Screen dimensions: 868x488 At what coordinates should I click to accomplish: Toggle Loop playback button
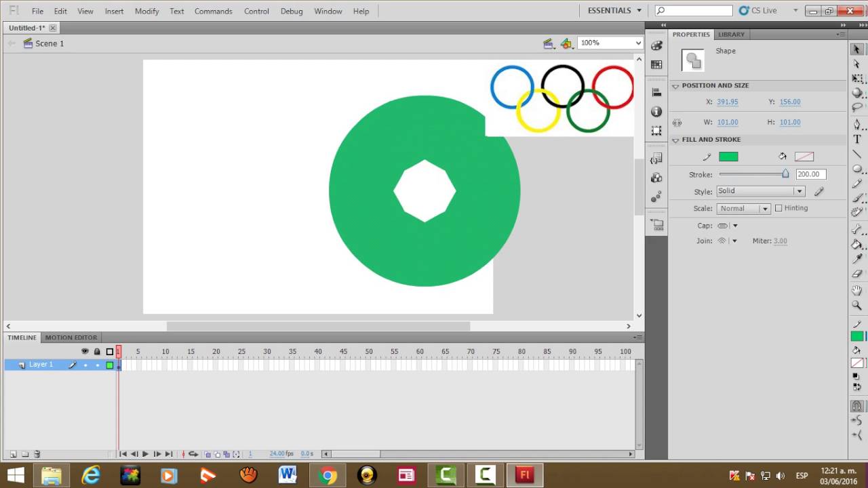[193, 454]
